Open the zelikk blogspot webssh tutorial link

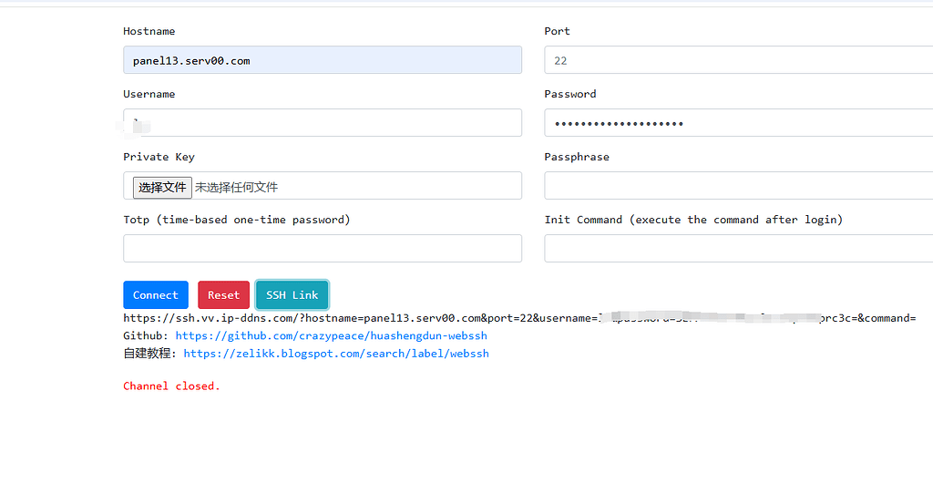click(x=336, y=354)
